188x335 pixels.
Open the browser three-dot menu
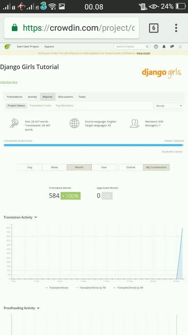click(176, 28)
